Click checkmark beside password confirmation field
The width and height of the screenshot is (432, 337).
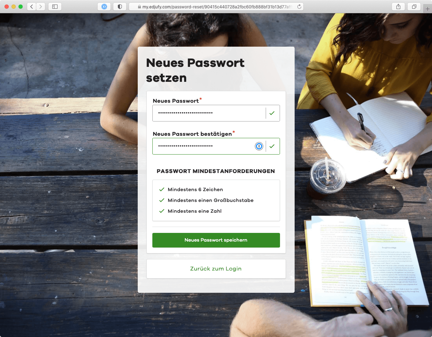[x=272, y=146]
